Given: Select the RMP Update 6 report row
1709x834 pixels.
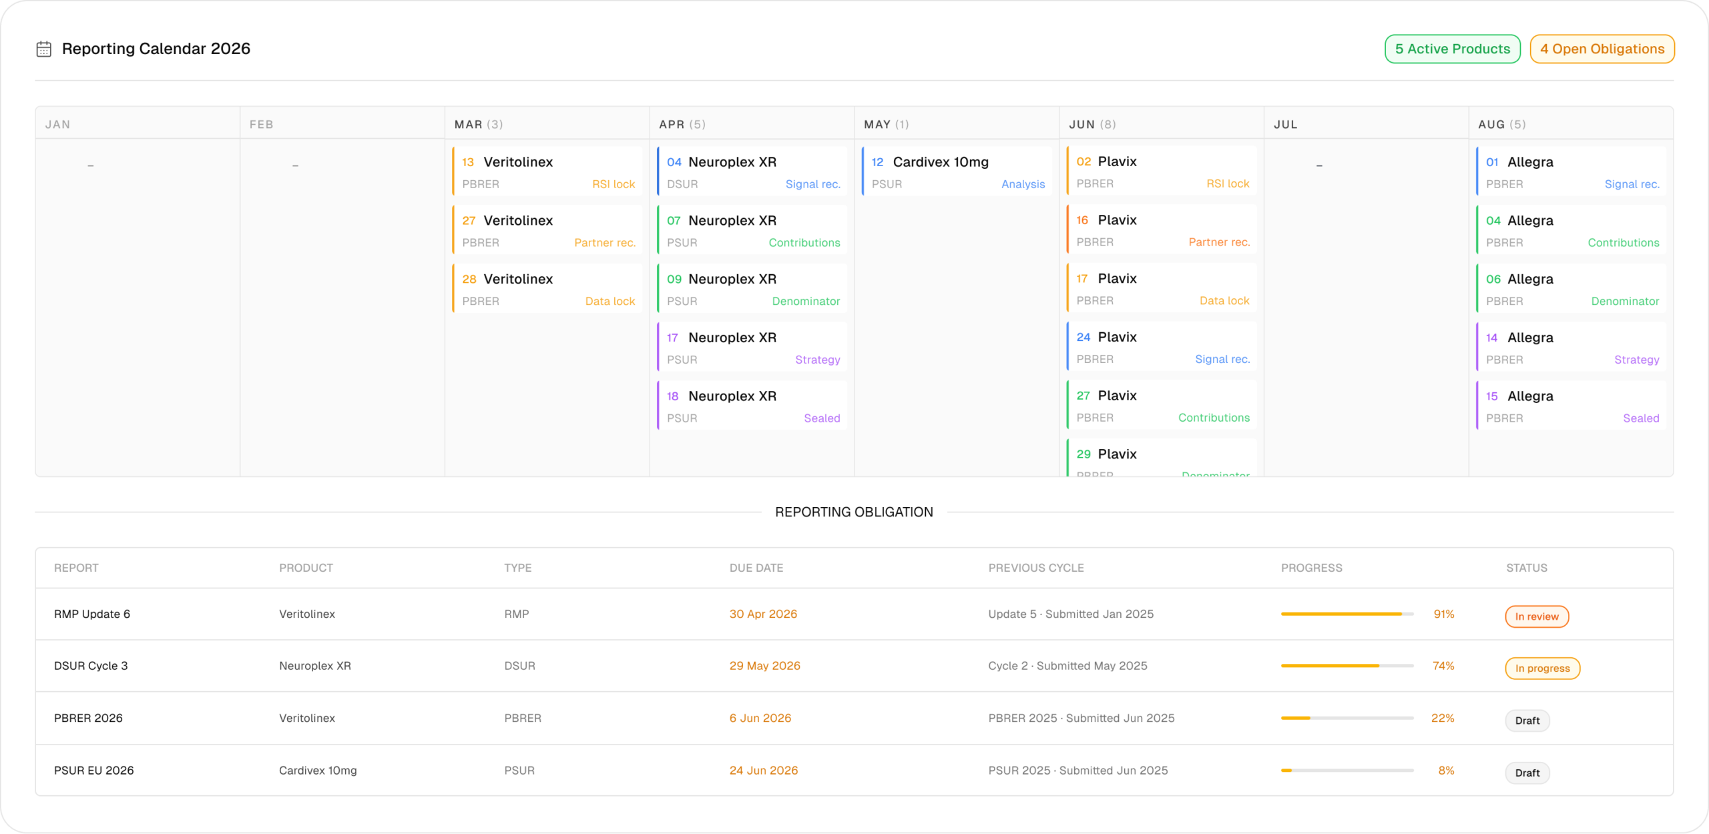Looking at the screenshot, I should pyautogui.click(x=854, y=614).
